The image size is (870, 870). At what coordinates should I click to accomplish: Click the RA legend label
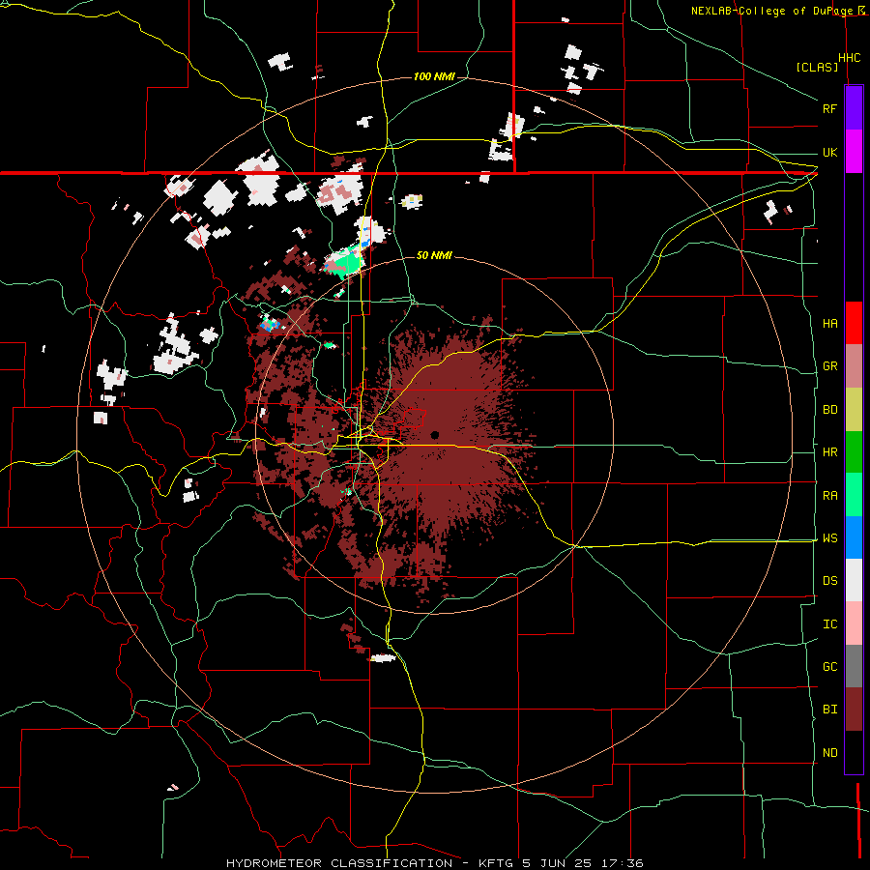(x=829, y=496)
